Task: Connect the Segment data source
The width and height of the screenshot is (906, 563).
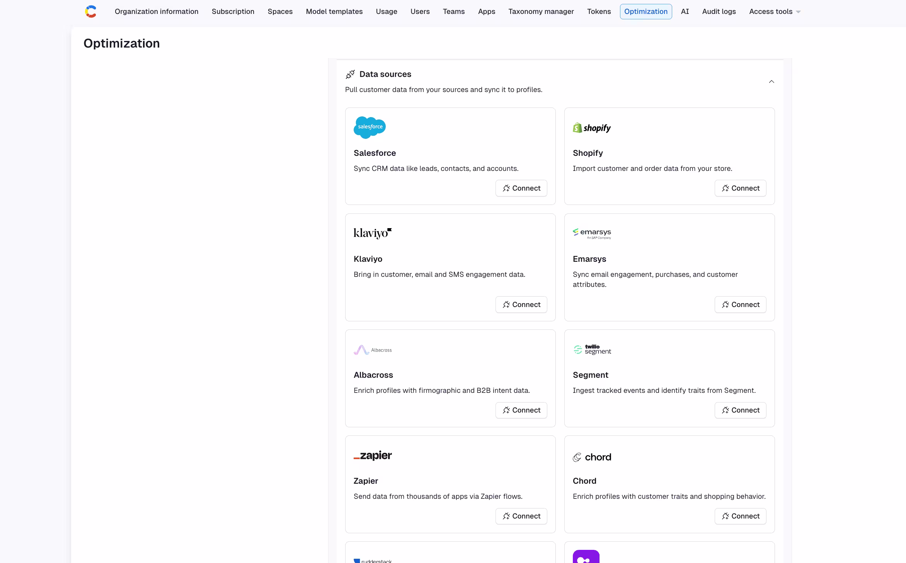Action: [740, 410]
